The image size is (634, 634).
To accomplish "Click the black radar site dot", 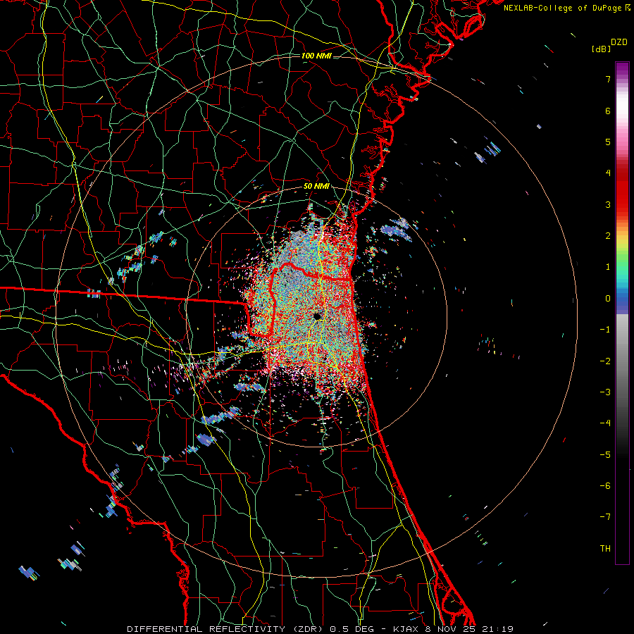I will coord(318,316).
